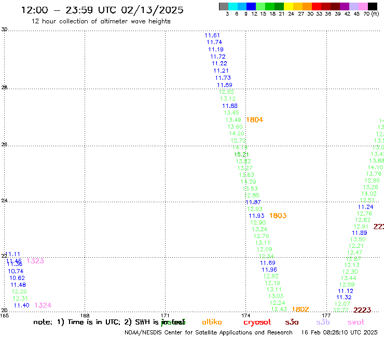Click the pink swatch beside the black swatch
Image resolution: width=384 pixels, height=337 pixels.
tap(363, 6)
